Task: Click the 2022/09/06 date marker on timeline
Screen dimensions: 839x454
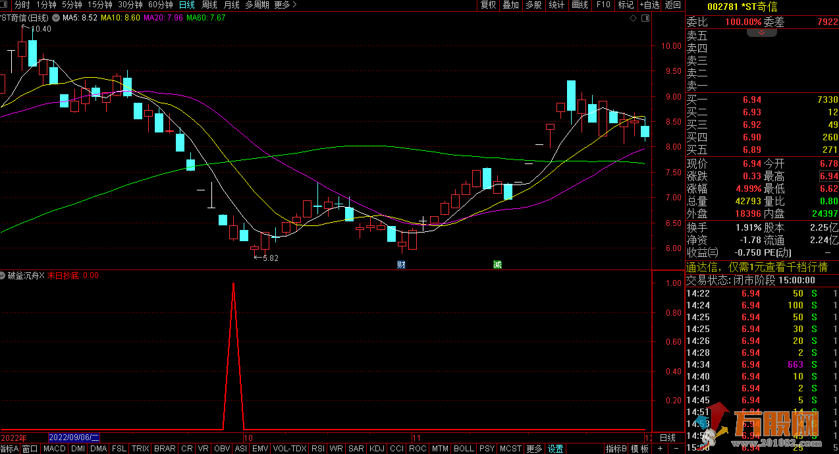Action: point(74,438)
